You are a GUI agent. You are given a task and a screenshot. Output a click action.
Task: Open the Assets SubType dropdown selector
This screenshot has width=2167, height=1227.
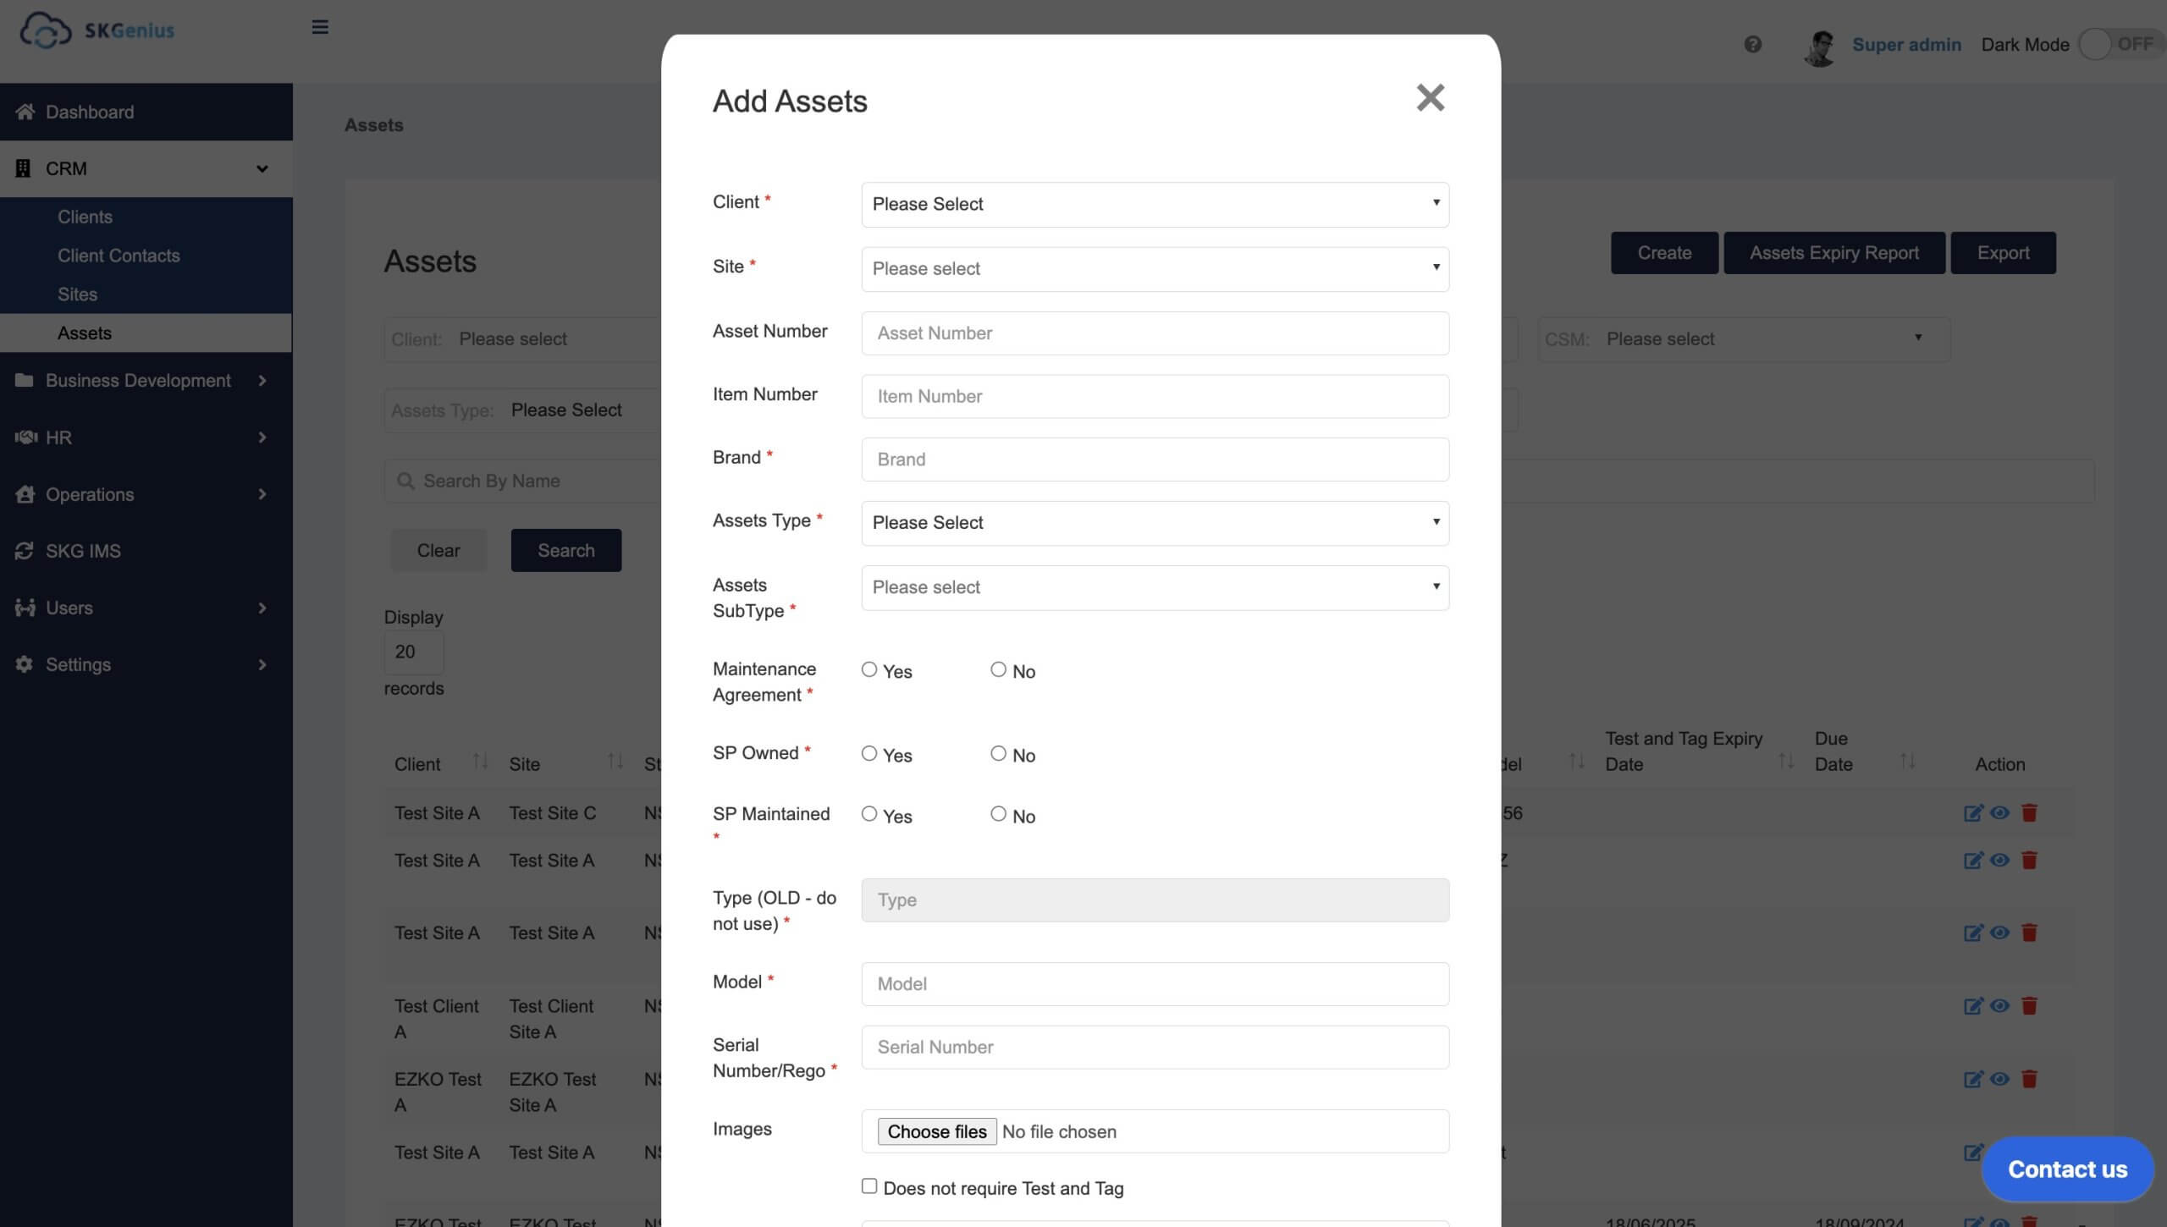1154,587
